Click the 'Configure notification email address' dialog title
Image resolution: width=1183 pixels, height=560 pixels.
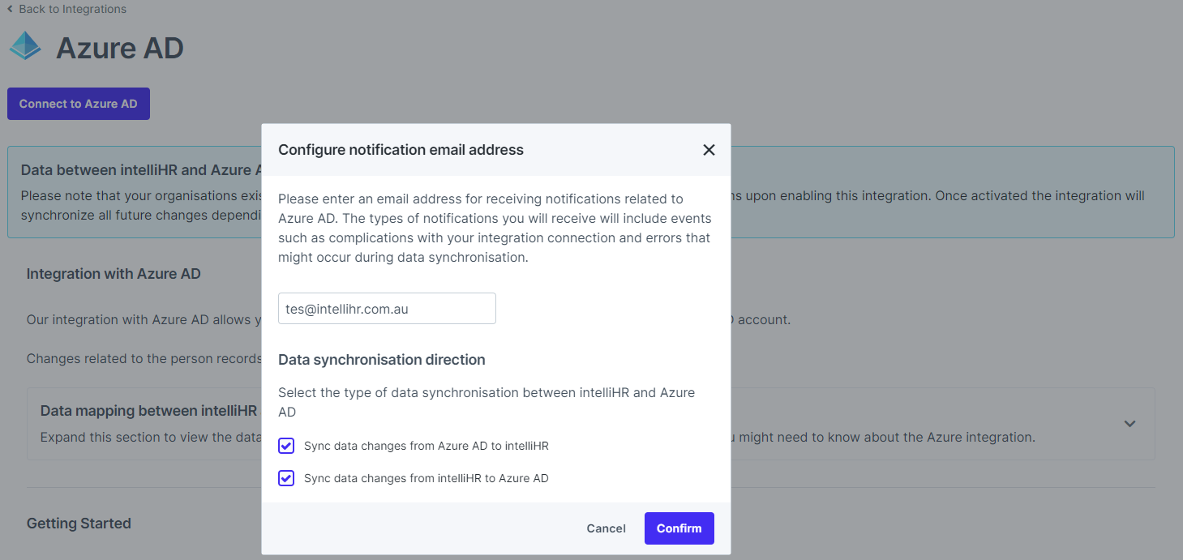click(x=401, y=150)
